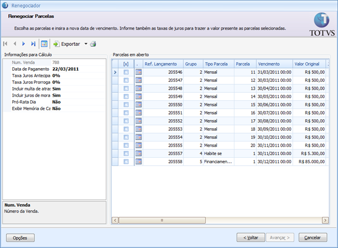Click the horizontal scrollbar thumb
338x248 pixels.
point(162,220)
